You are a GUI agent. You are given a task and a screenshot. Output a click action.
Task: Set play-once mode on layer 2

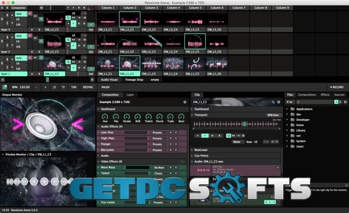click(79, 39)
